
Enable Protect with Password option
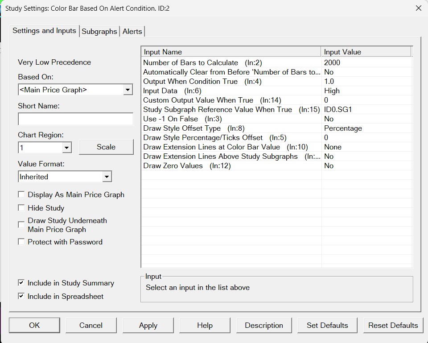21,242
